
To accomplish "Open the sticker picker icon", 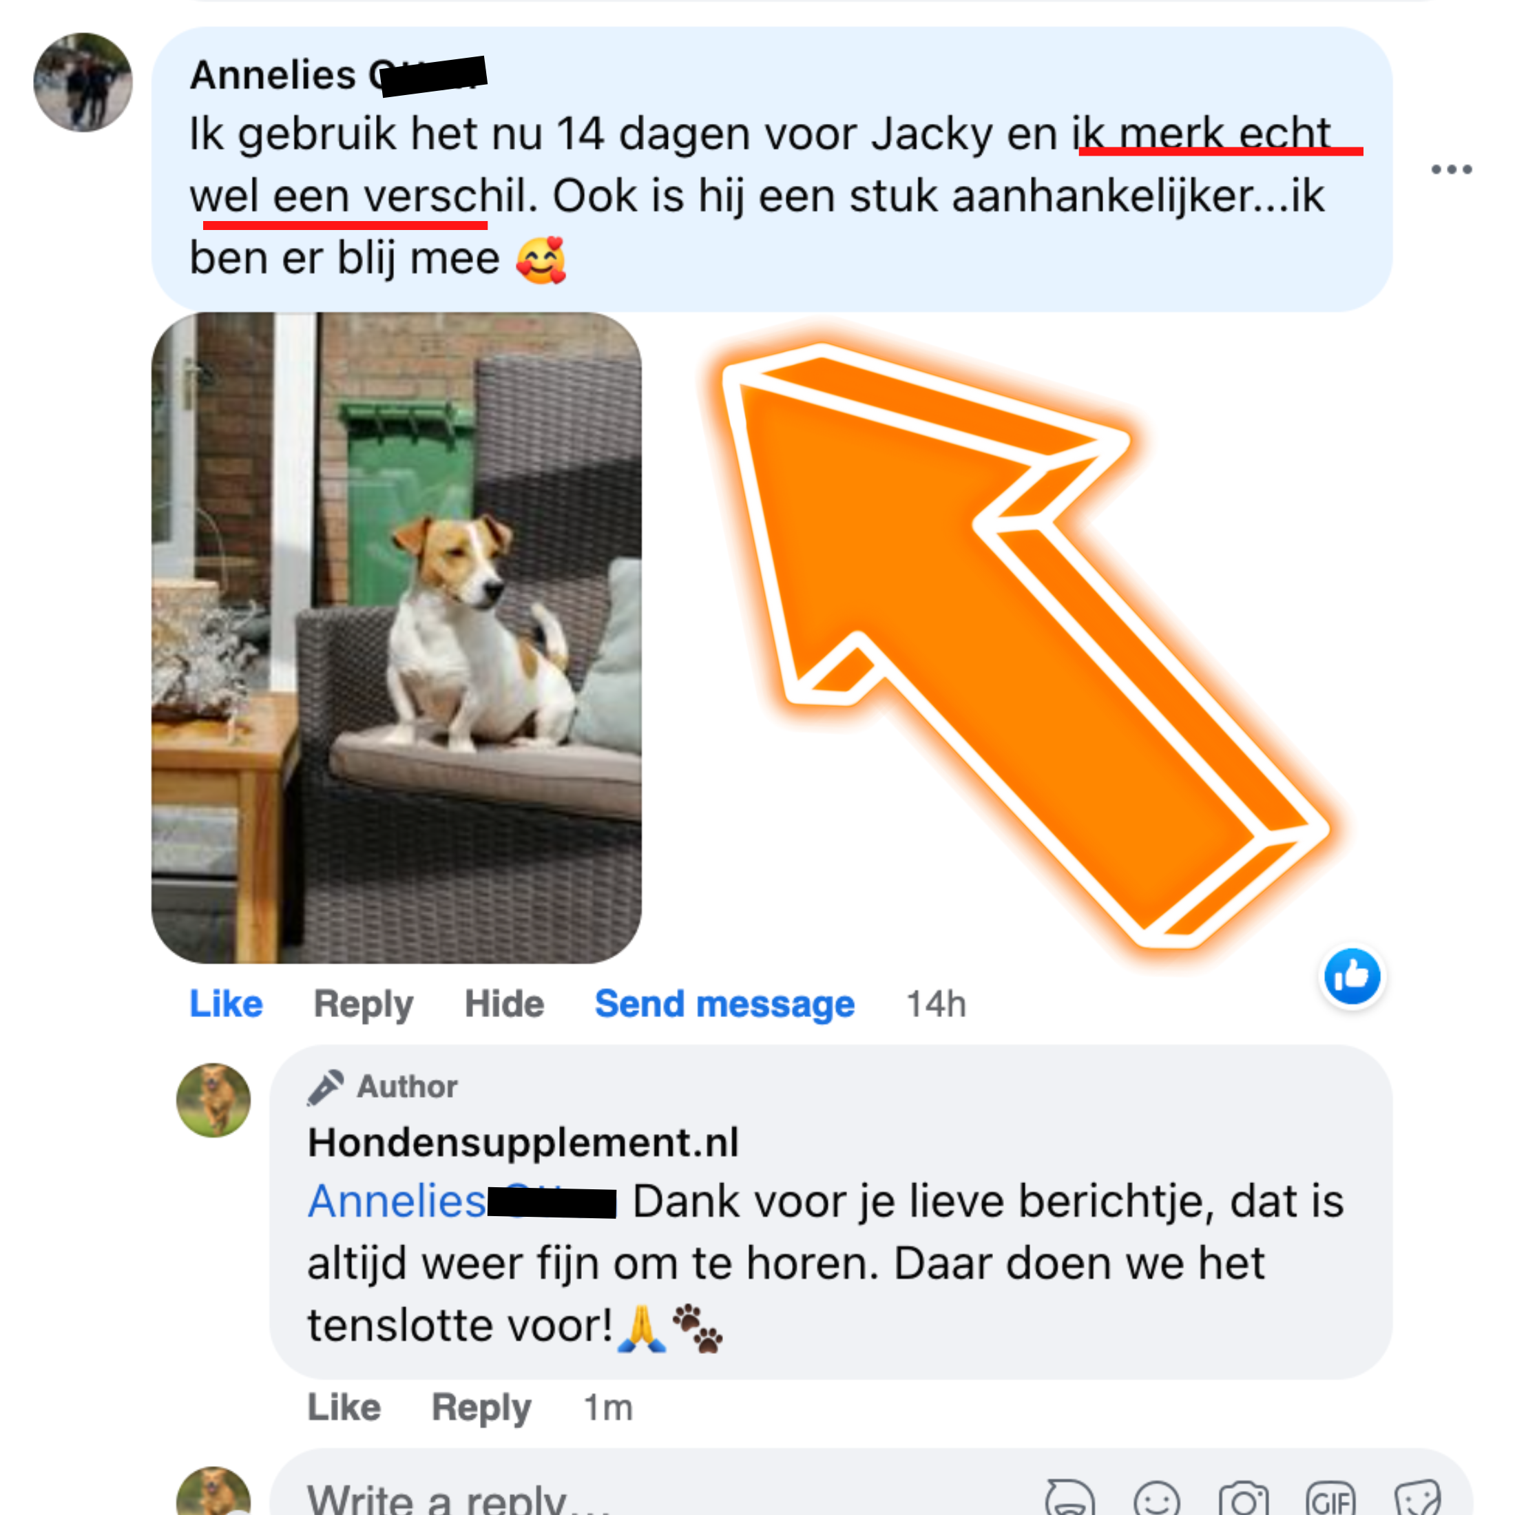I will [x=1418, y=1498].
